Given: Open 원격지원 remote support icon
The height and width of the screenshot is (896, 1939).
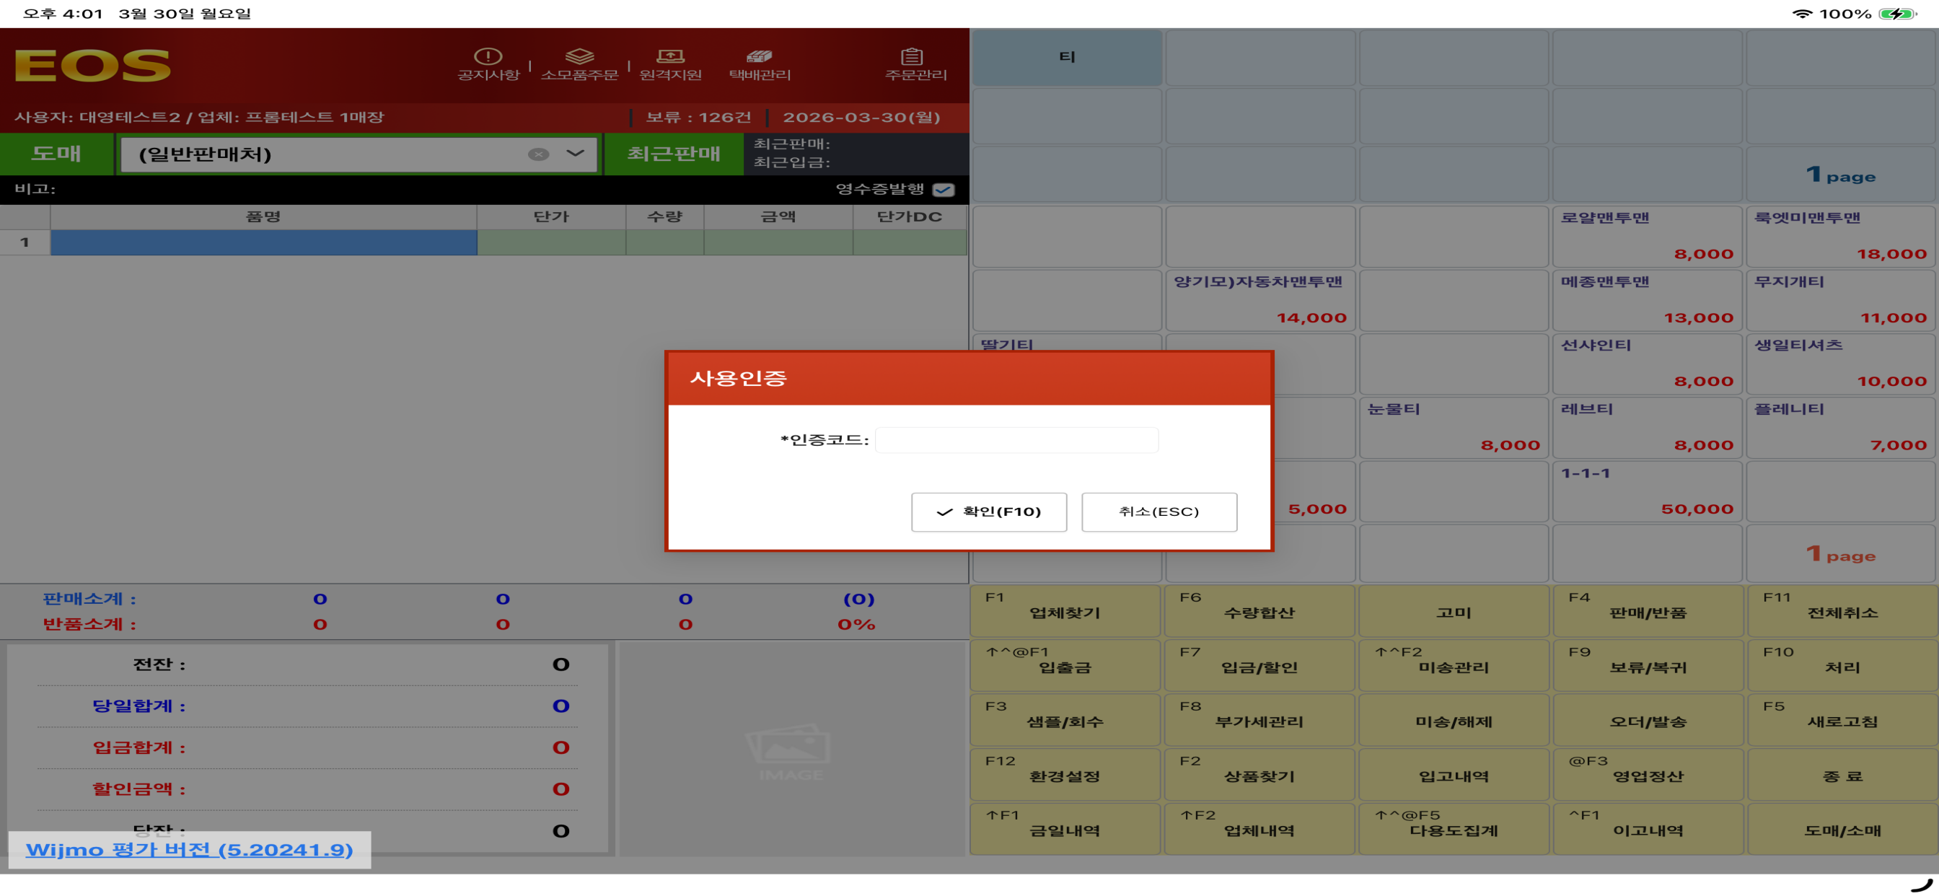Looking at the screenshot, I should [x=670, y=65].
